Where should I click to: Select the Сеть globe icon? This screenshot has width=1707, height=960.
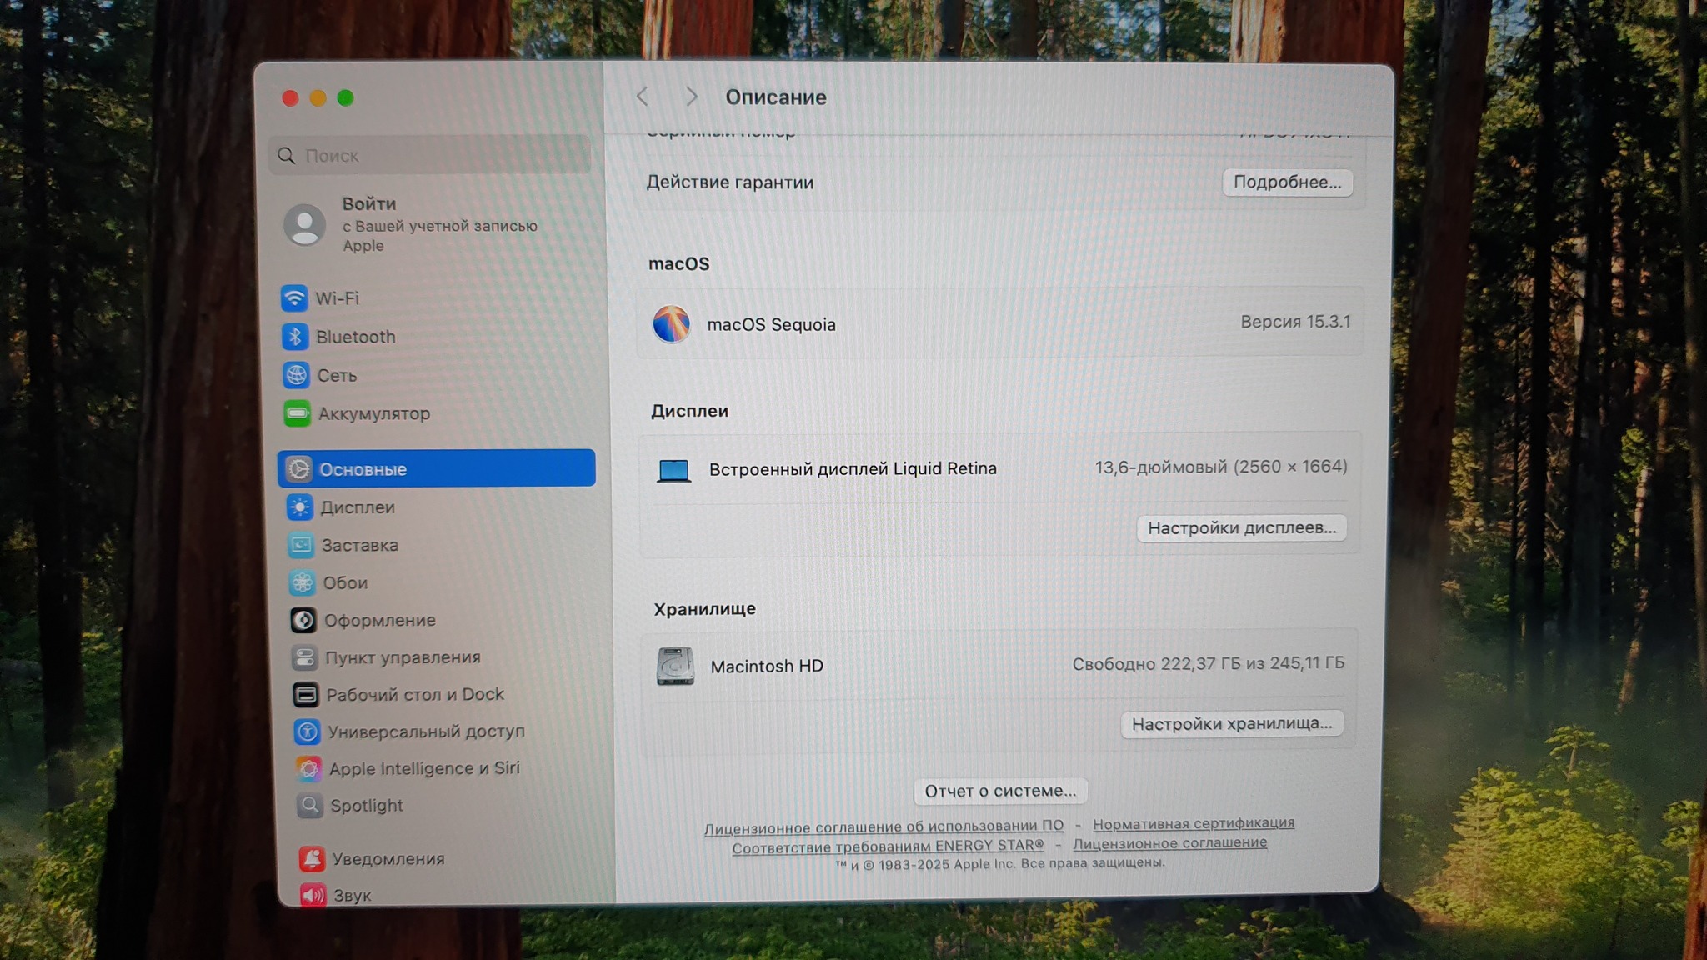point(296,375)
